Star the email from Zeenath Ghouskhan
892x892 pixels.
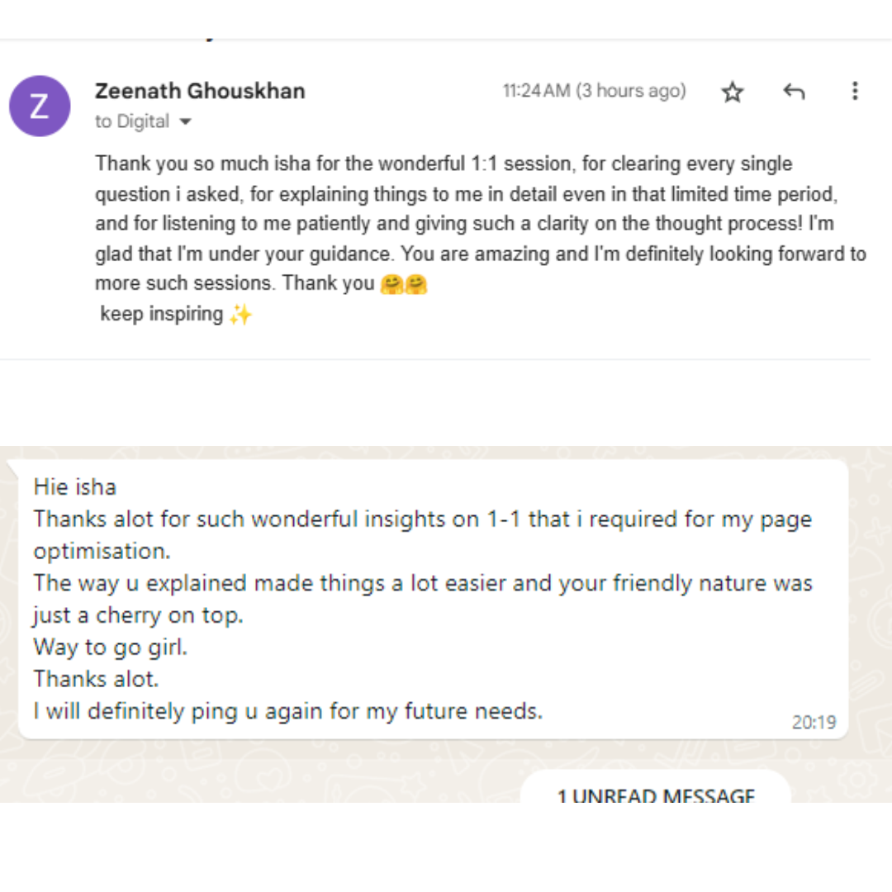733,92
